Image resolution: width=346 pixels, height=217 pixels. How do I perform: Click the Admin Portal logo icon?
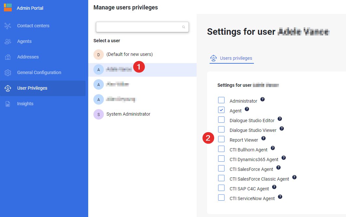(8, 7)
